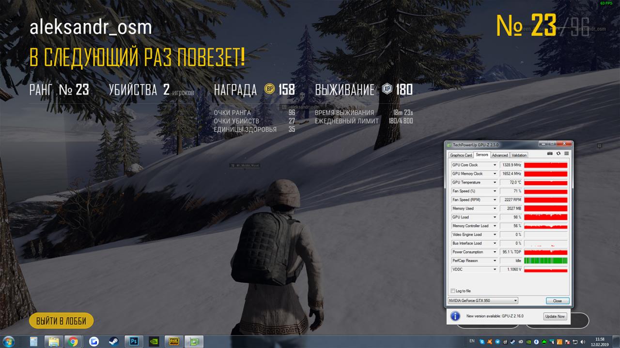Click the GPU Temperature value 72.0 °C
This screenshot has width=620, height=348.
[x=511, y=183]
